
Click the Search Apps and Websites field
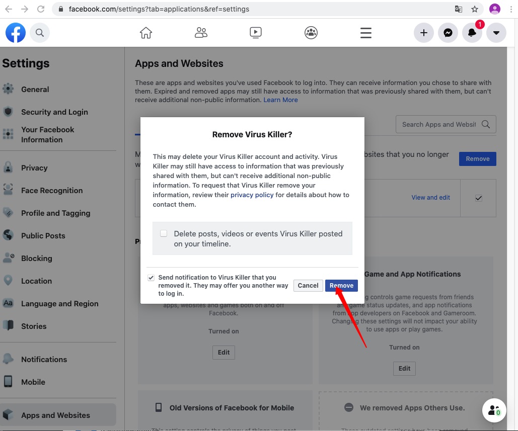(446, 124)
